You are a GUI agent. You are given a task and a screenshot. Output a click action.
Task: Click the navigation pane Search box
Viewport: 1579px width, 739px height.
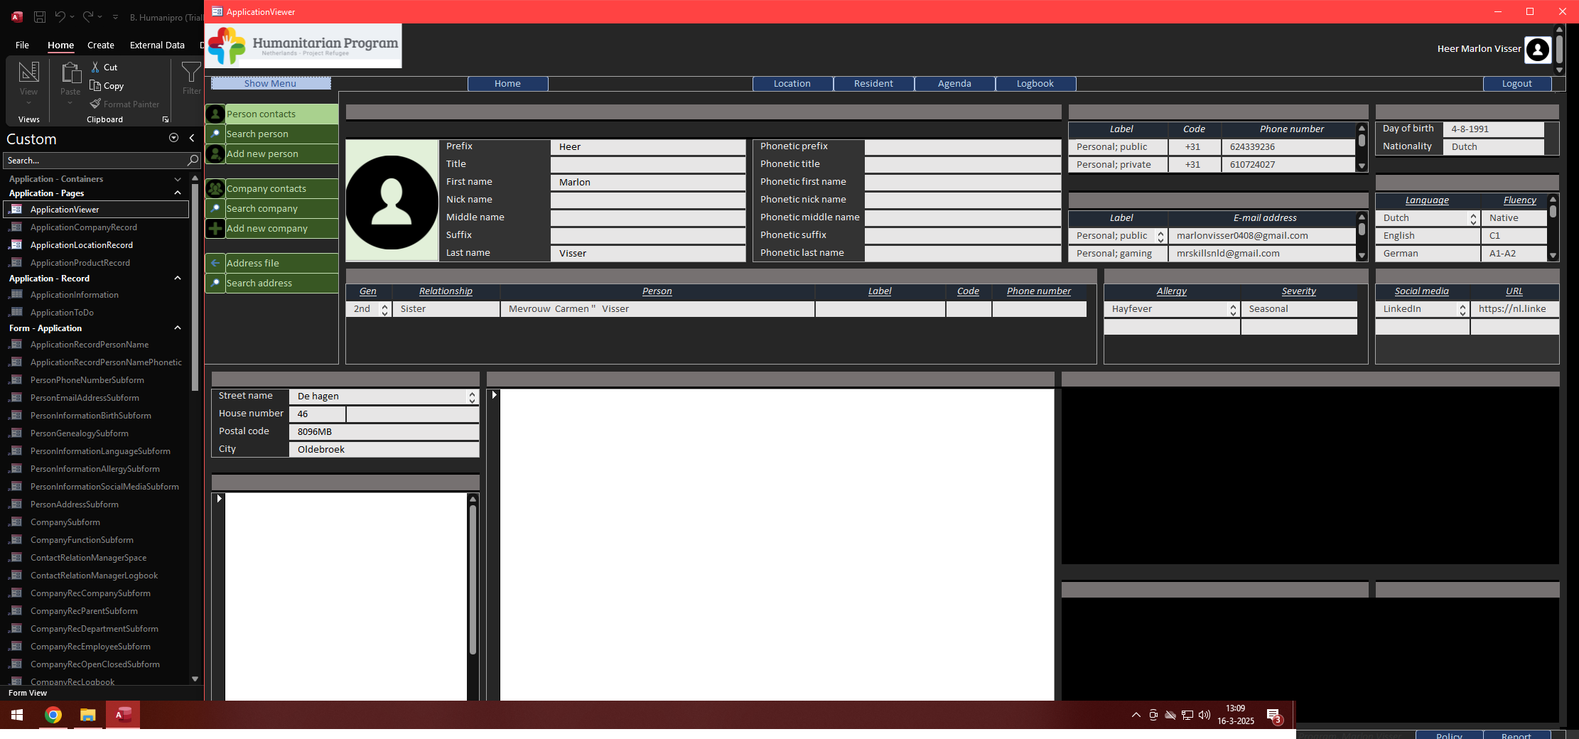[x=96, y=161]
